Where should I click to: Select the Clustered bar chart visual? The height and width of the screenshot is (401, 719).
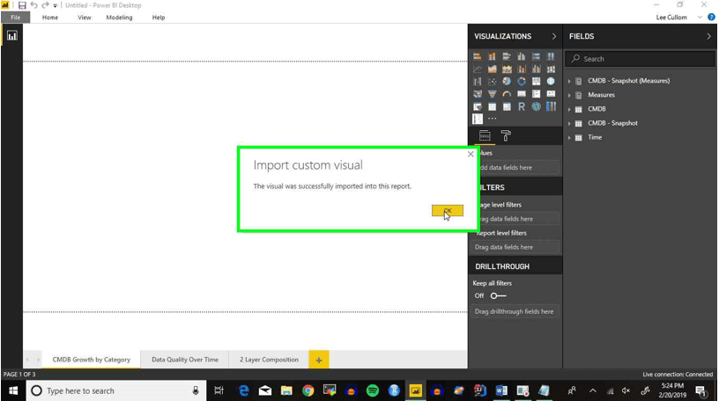[507, 56]
